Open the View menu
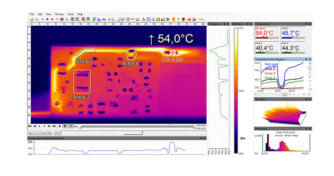Image resolution: width=334 pixels, height=176 pixels. (49, 14)
